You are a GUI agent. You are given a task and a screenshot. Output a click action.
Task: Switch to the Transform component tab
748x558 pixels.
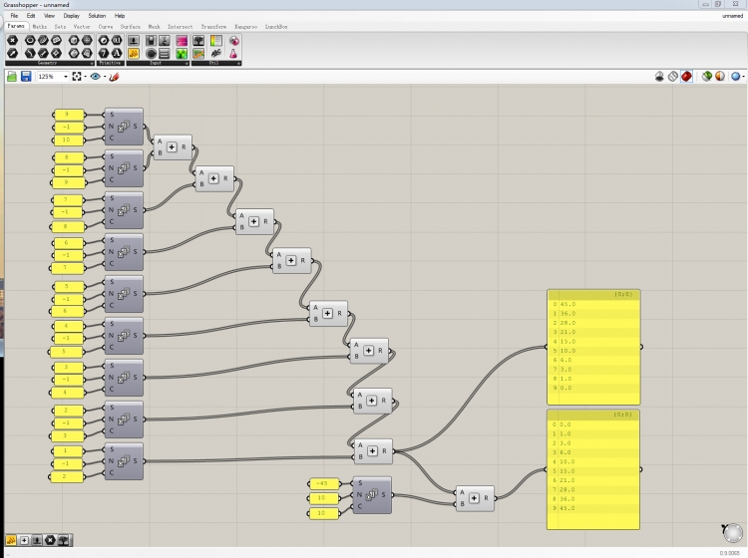click(x=213, y=27)
